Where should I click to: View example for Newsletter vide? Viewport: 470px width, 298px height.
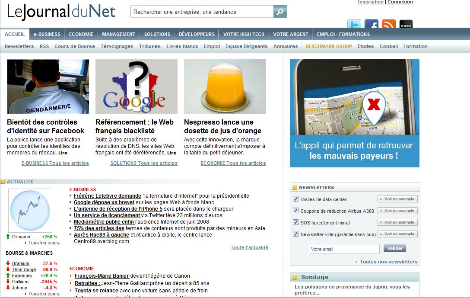pyautogui.click(x=397, y=234)
